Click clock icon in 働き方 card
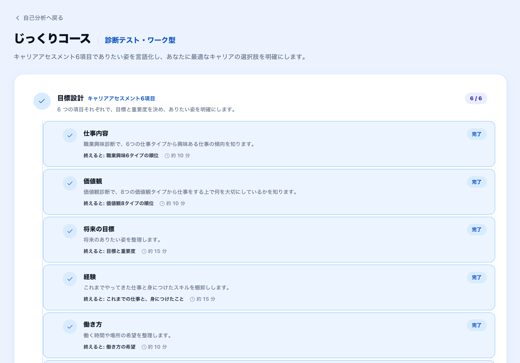Image resolution: width=520 pixels, height=363 pixels. click(x=144, y=347)
